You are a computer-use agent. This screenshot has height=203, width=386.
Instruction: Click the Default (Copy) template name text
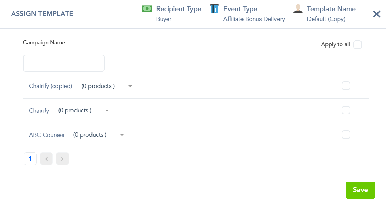click(x=326, y=19)
